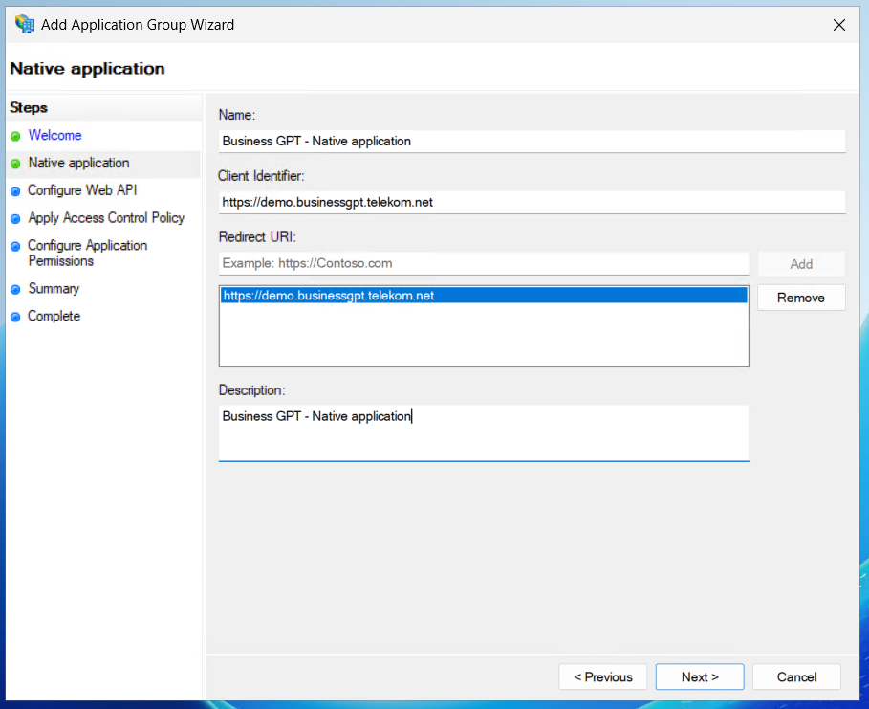The height and width of the screenshot is (709, 869).
Task: Click the Native application page heading
Action: pyautogui.click(x=88, y=69)
